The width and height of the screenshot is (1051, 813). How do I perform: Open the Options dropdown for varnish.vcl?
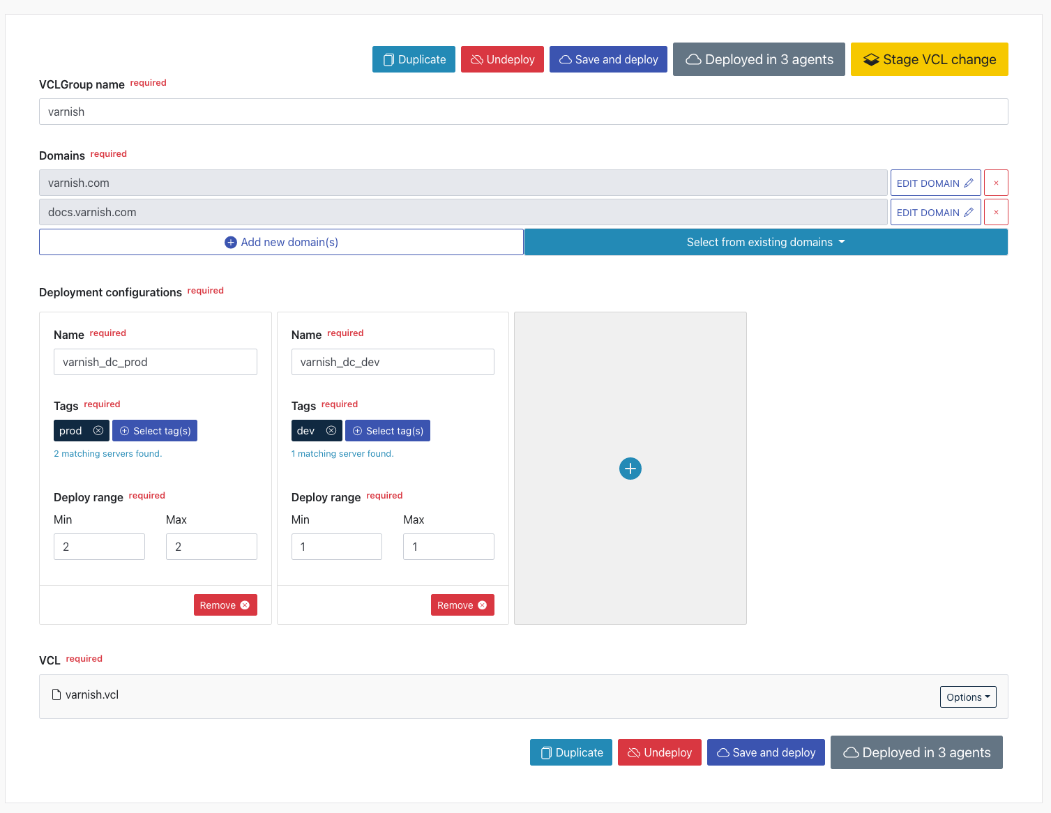[967, 697]
